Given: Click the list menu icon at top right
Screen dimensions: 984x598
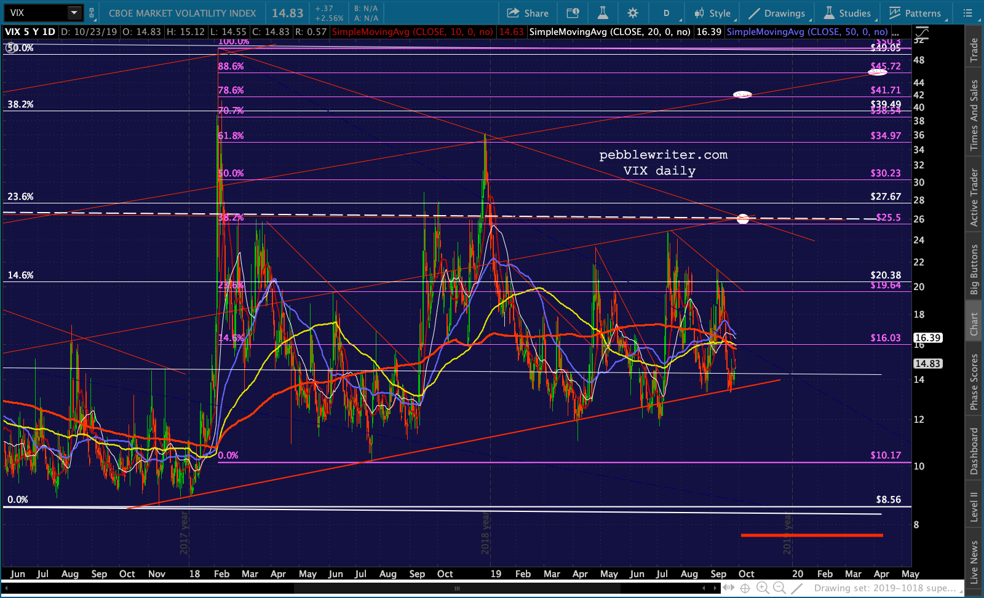Looking at the screenshot, I should click(x=968, y=13).
